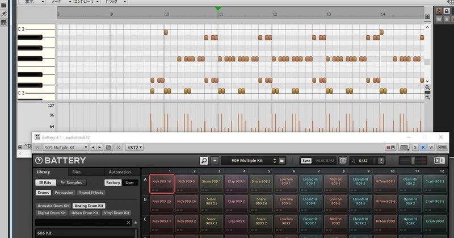Solo the track with S button in track panel
The image size is (454, 238).
pos(447,19)
